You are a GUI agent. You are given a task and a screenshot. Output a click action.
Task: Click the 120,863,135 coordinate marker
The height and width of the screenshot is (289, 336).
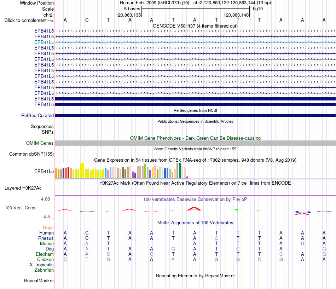(128, 15)
